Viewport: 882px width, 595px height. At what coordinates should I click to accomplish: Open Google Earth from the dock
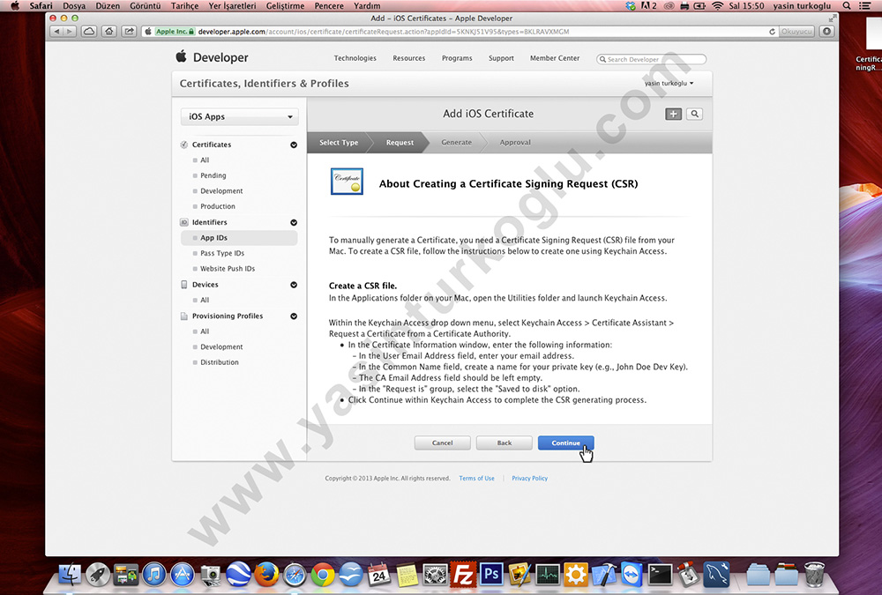point(238,575)
